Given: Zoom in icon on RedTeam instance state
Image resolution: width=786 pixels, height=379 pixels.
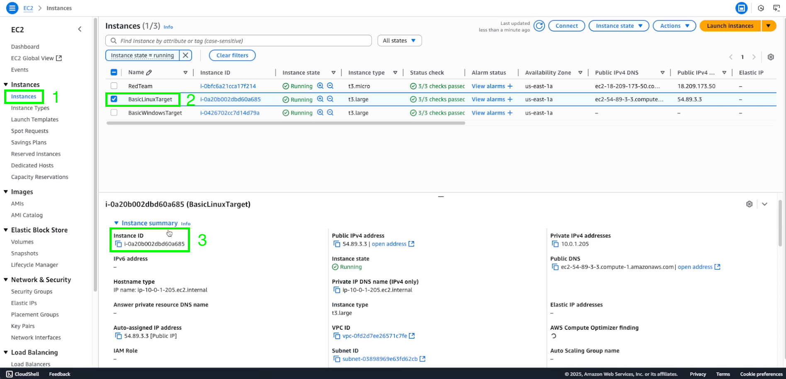Looking at the screenshot, I should coord(320,86).
